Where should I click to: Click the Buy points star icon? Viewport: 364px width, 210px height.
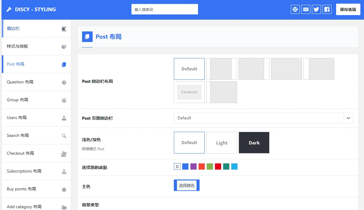[64, 189]
